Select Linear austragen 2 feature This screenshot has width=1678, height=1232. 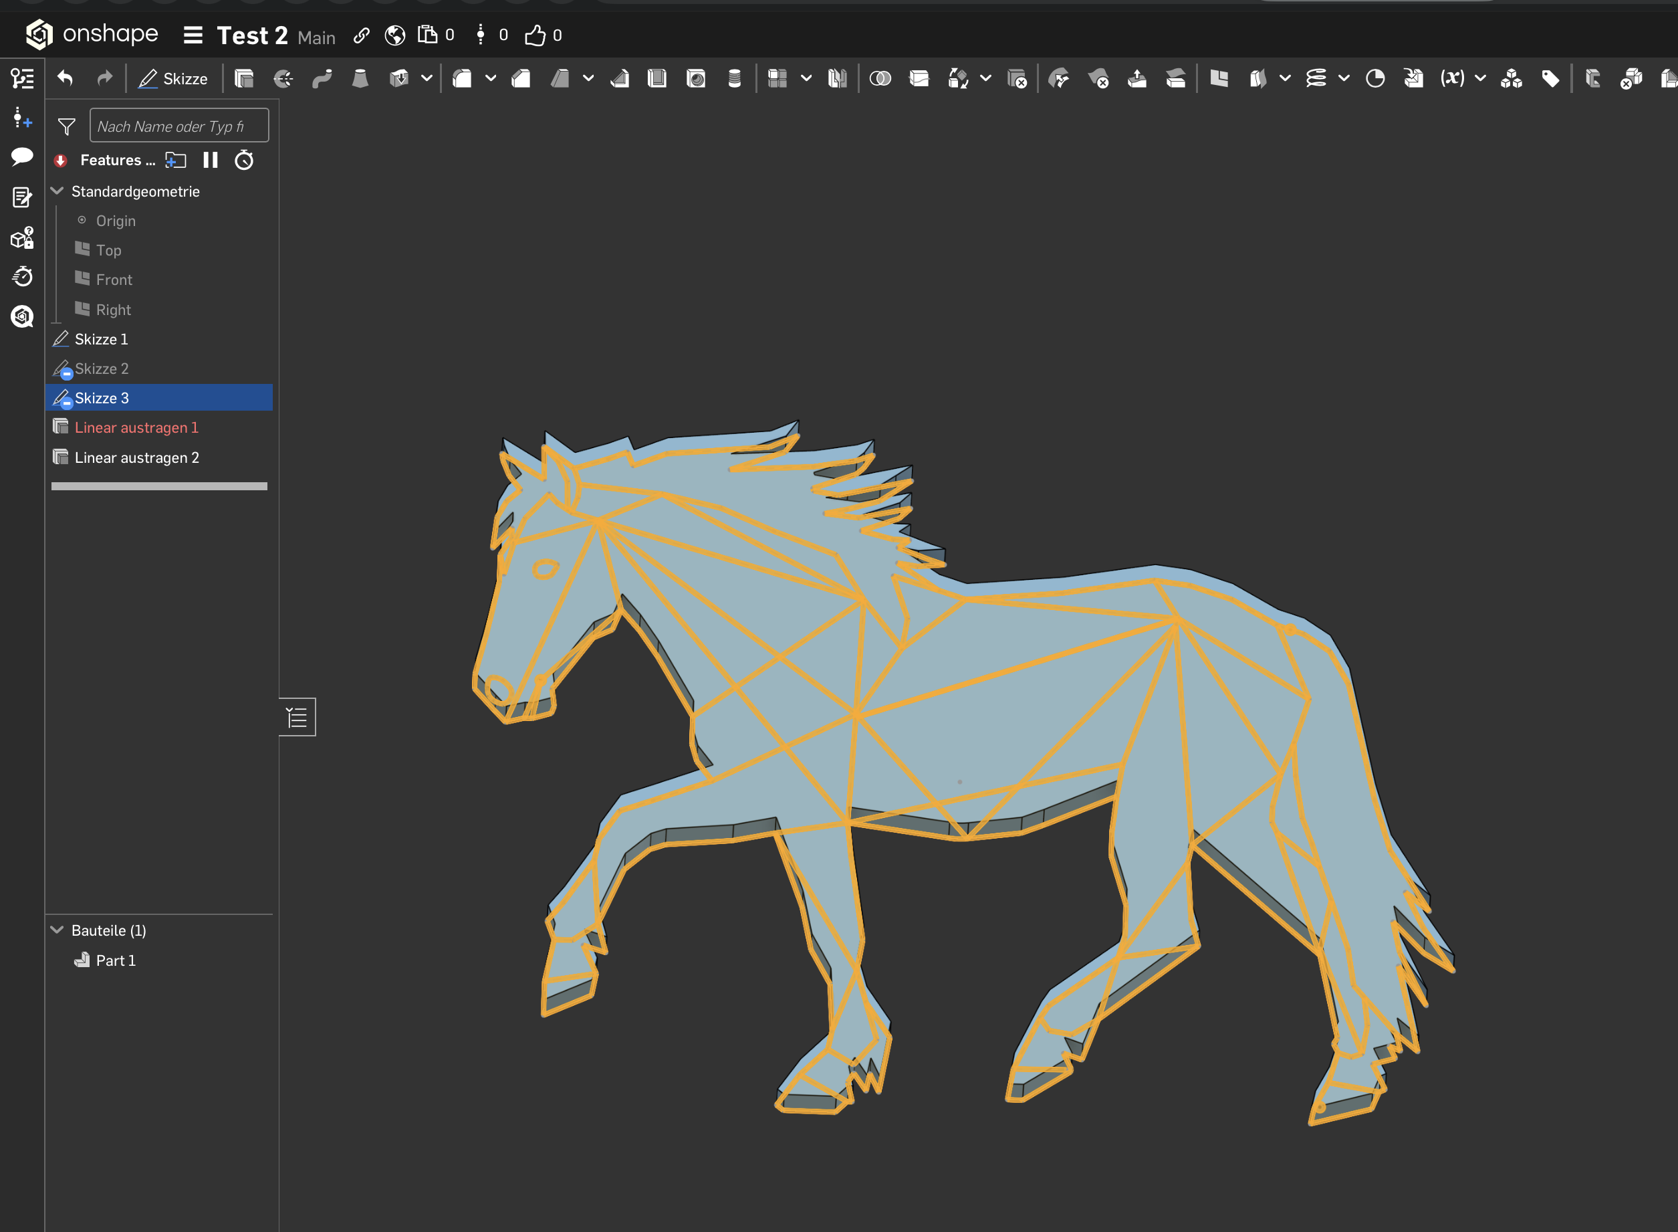[x=136, y=457]
